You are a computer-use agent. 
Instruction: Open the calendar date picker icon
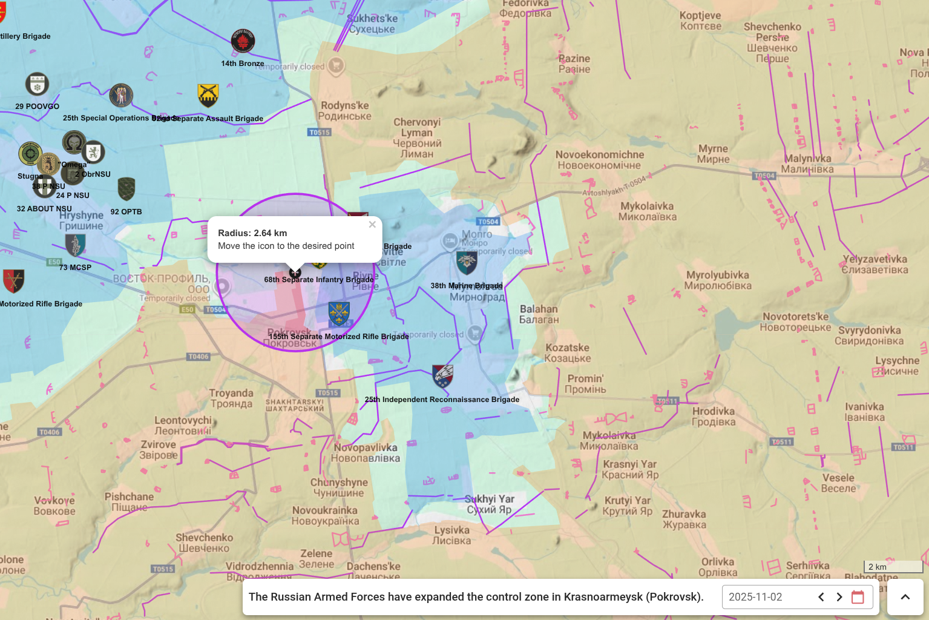click(858, 597)
